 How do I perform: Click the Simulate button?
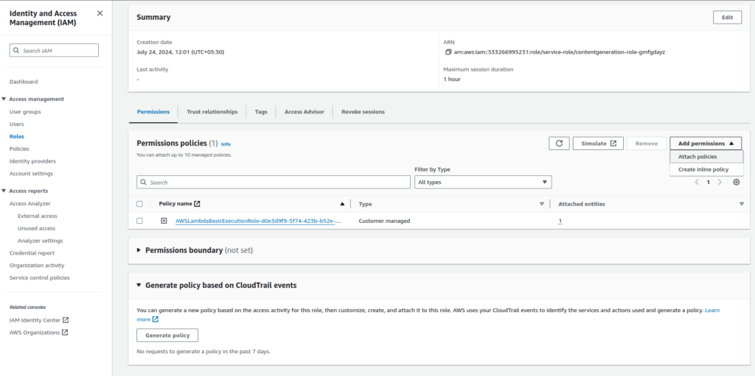(598, 143)
